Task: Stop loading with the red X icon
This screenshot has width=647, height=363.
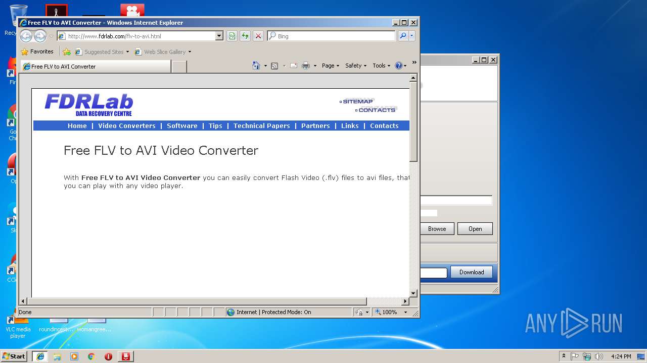Action: coord(258,36)
